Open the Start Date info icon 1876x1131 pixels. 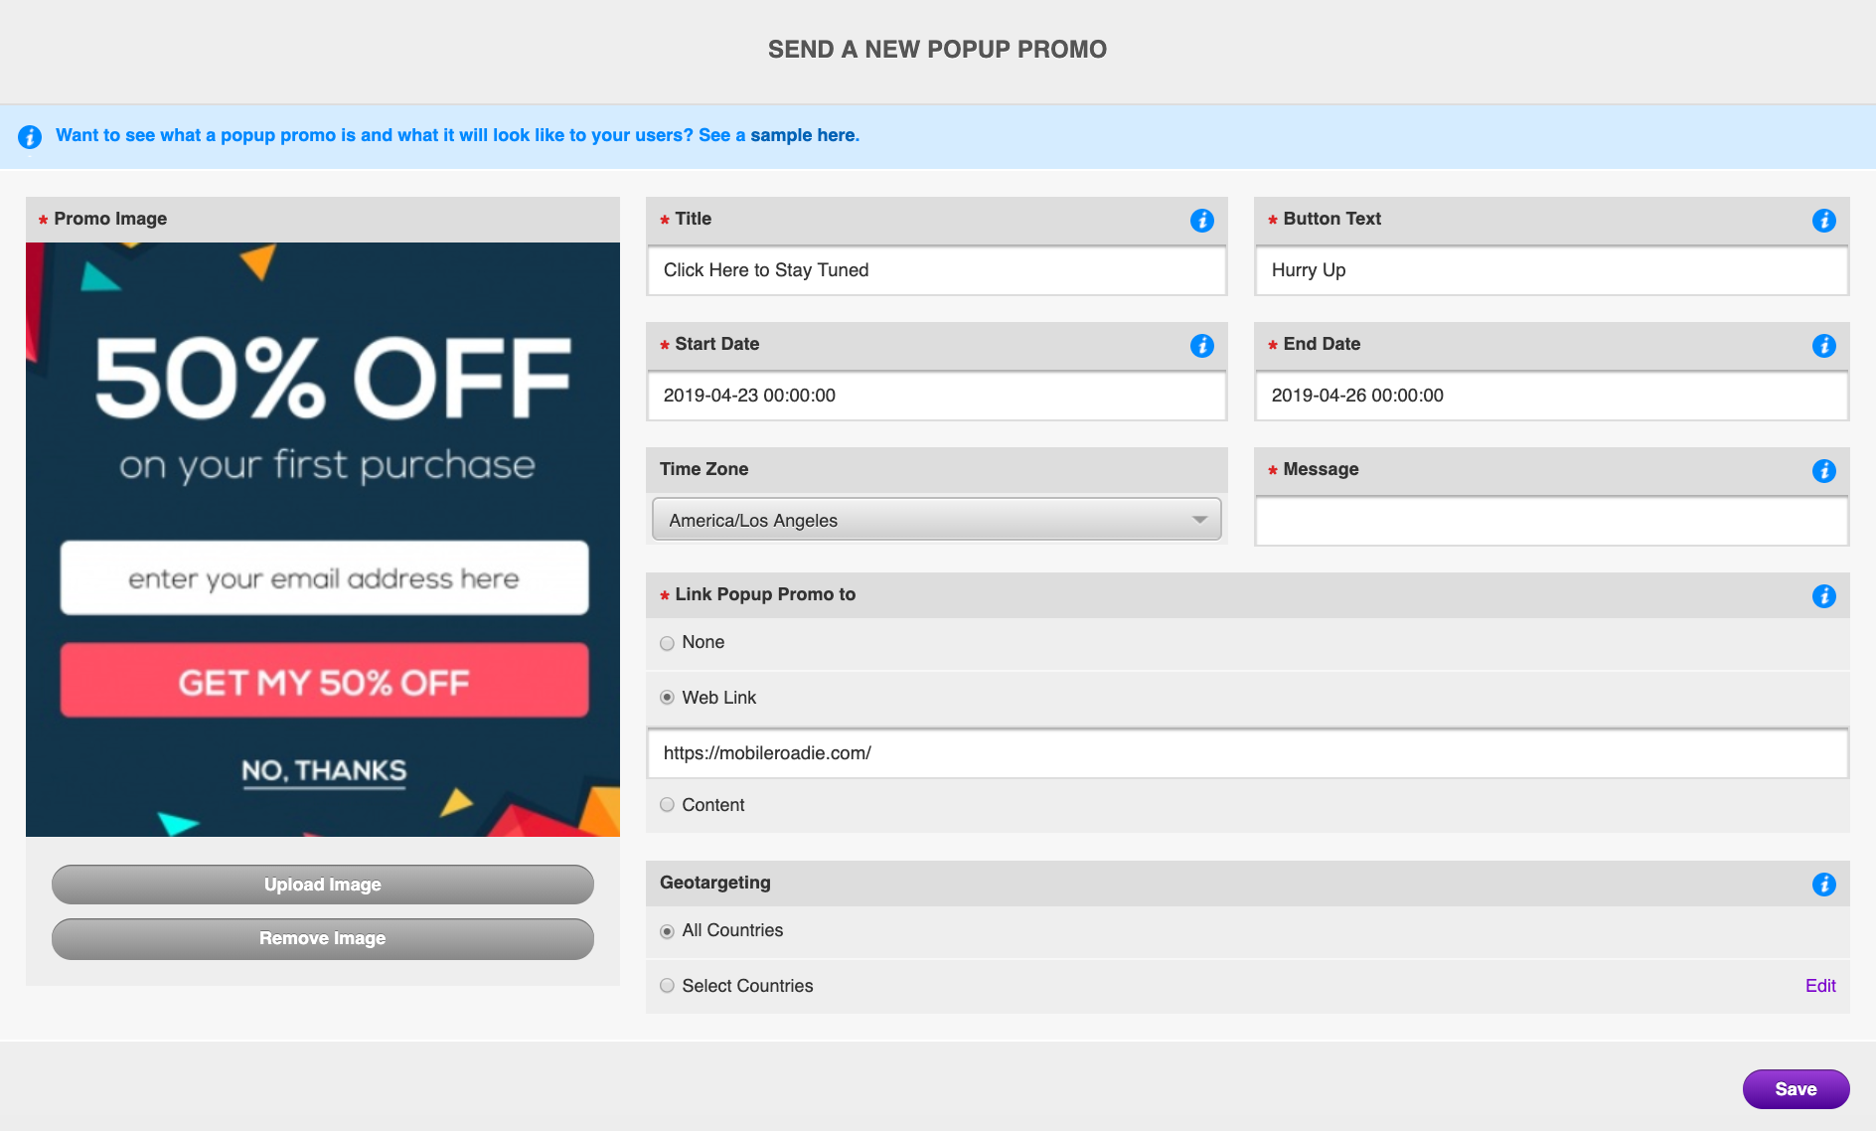1201,346
